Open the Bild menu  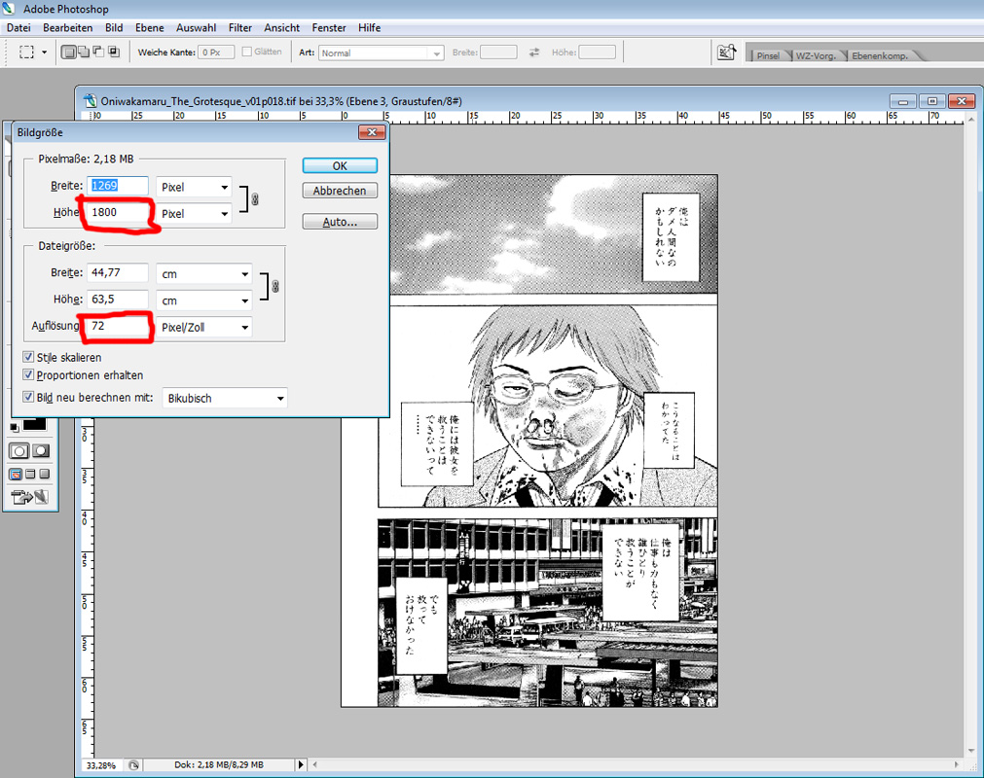pos(114,27)
